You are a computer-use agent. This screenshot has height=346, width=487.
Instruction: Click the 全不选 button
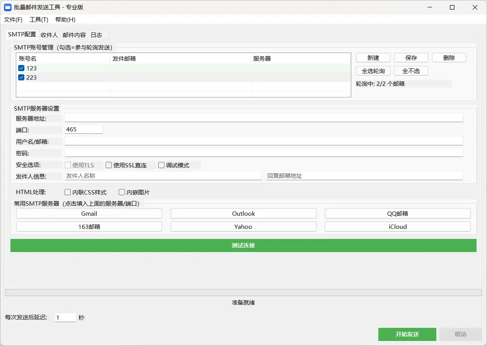click(x=411, y=71)
